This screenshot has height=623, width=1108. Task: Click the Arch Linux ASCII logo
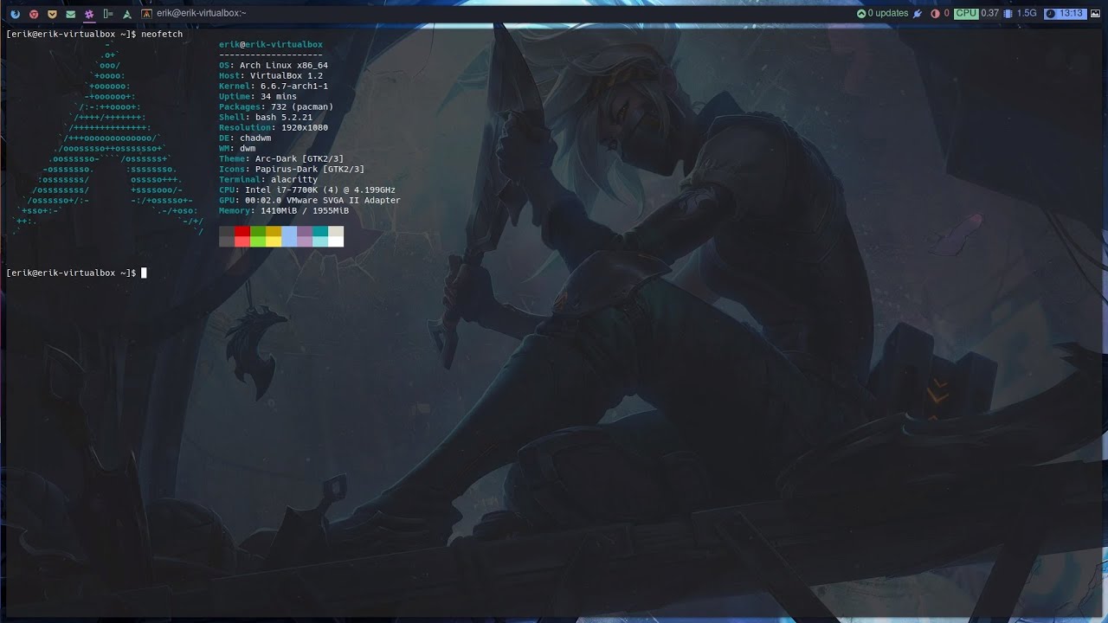tap(108, 138)
